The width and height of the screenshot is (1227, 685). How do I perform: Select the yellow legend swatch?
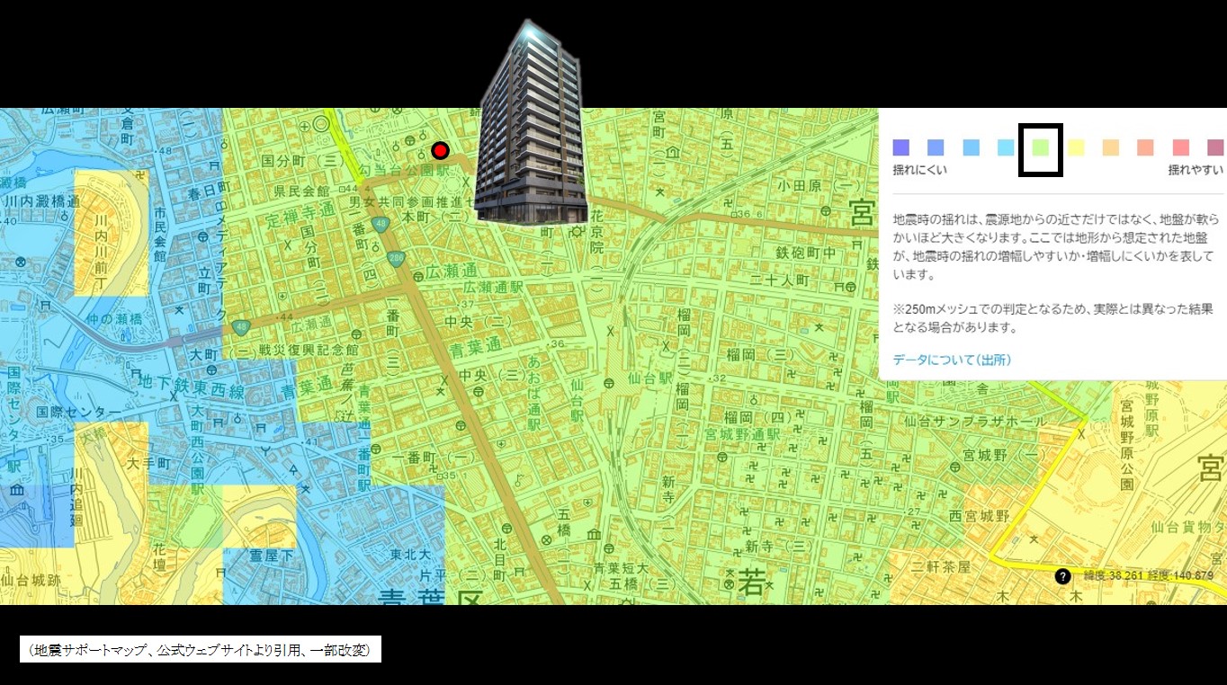click(1076, 148)
